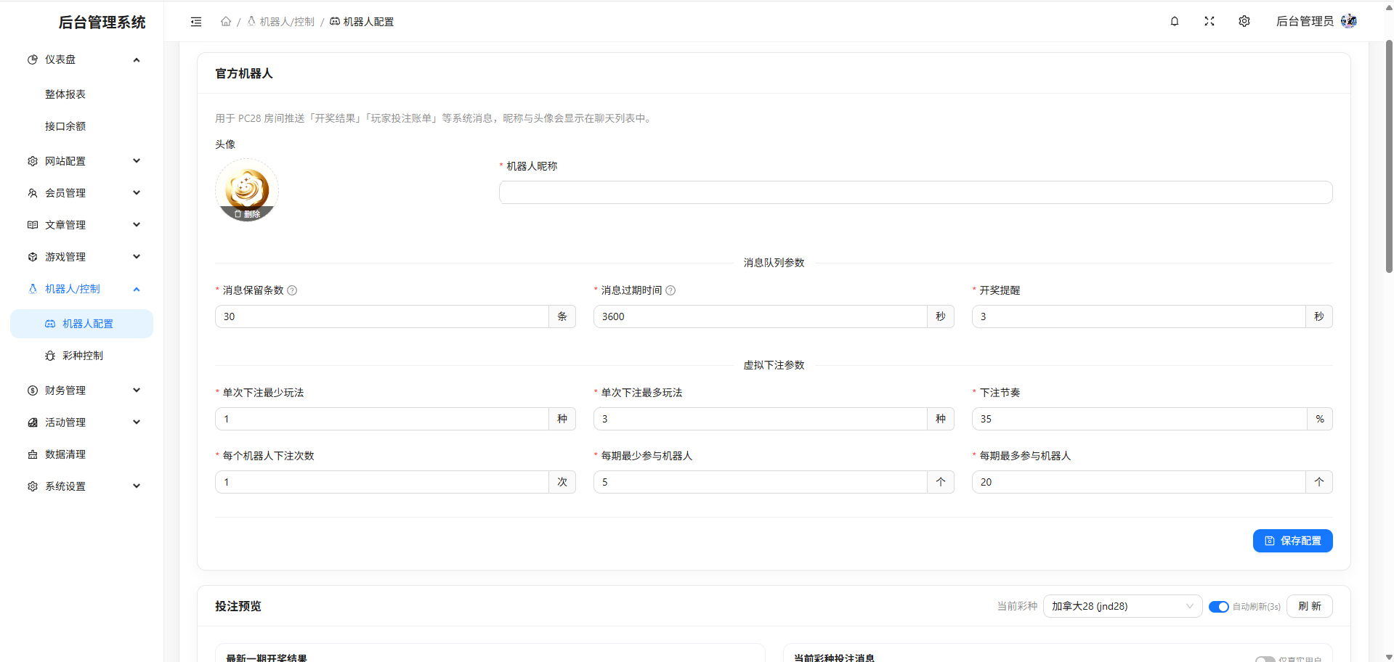Click the 财务管理 dollar icon
This screenshot has height=662, width=1394.
pyautogui.click(x=33, y=391)
